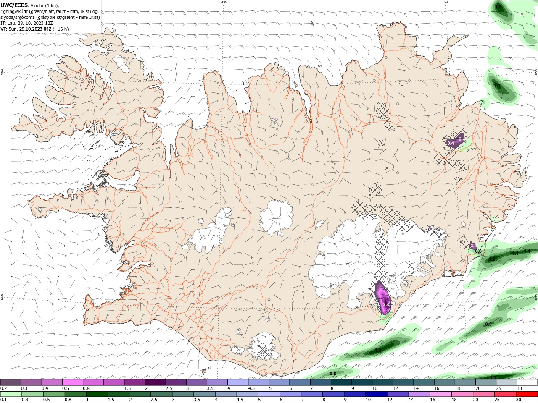Image resolution: width=538 pixels, height=403 pixels.
Task: Click the 'rigning/skúrir' legend description line
Action: point(49,11)
